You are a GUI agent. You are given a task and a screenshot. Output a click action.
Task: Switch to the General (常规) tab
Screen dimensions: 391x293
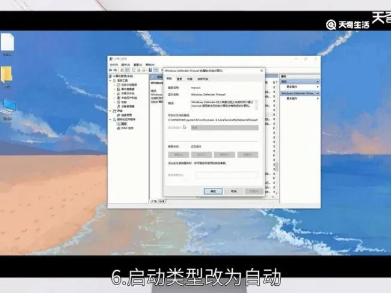169,79
